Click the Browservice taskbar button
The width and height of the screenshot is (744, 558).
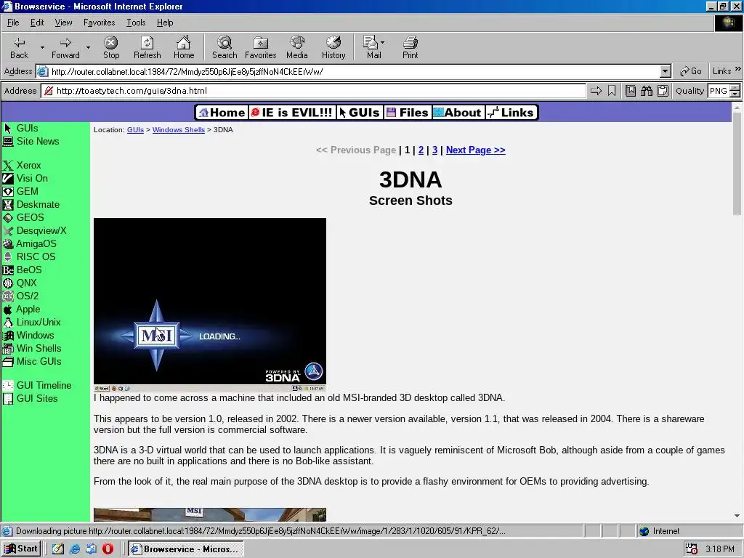click(185, 549)
